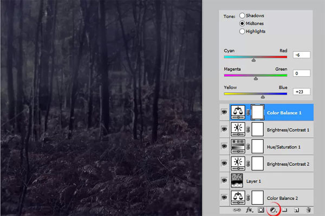Viewport: 325px width, 216px height.
Task: Click Brightness/Contrast 1 adjustment sun icon
Action: 238,129
